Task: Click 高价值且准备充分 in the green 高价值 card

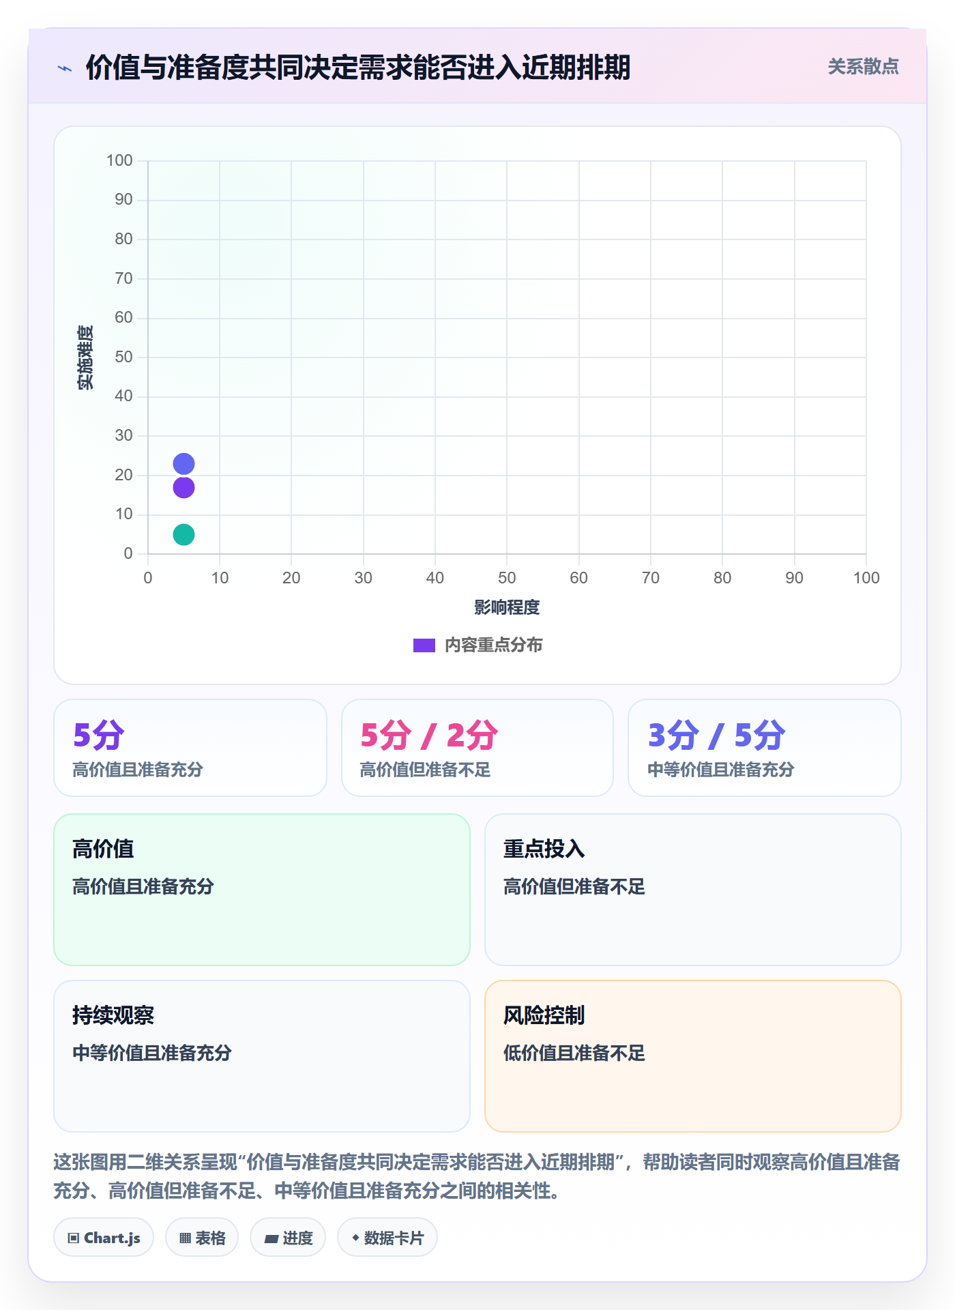Action: pos(143,887)
